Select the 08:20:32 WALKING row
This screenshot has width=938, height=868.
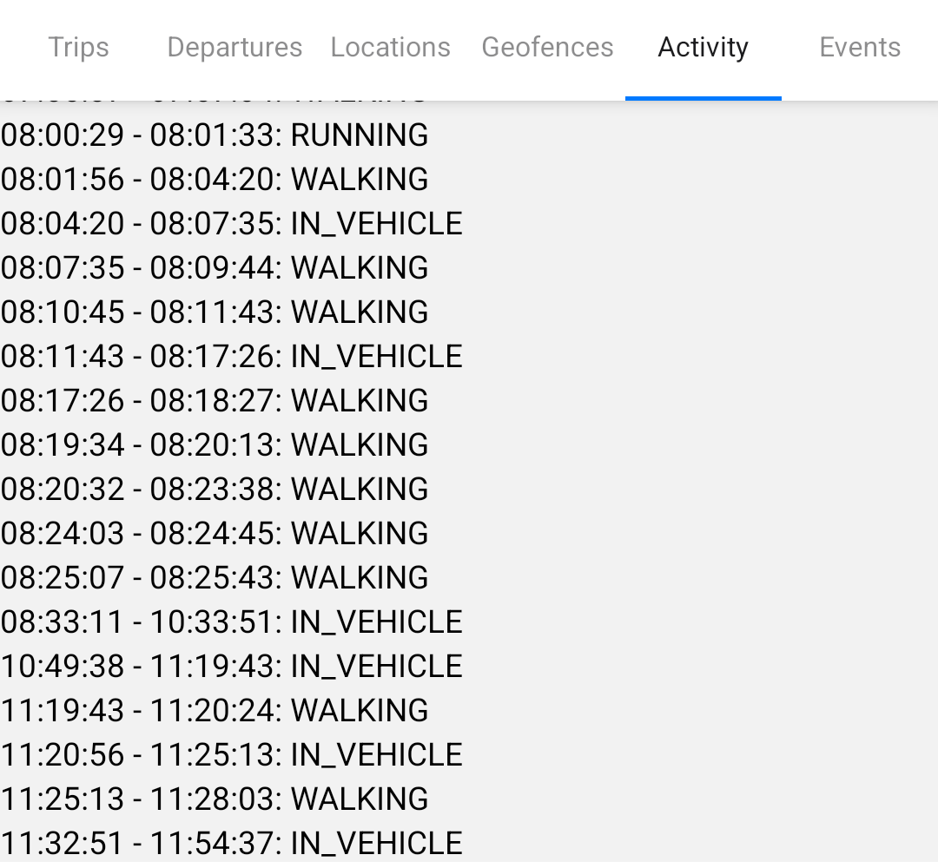point(214,489)
